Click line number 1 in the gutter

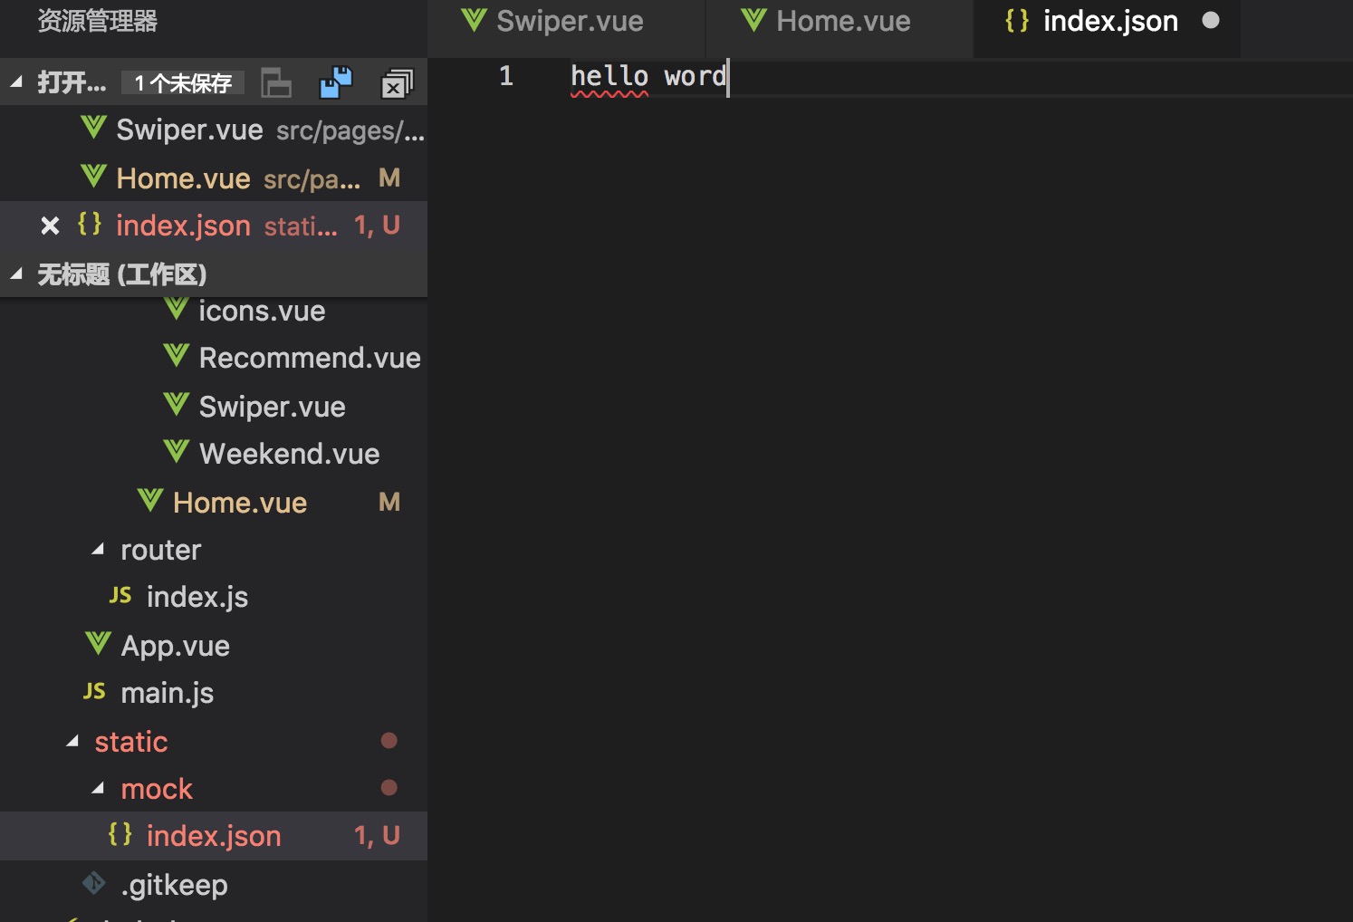click(506, 76)
